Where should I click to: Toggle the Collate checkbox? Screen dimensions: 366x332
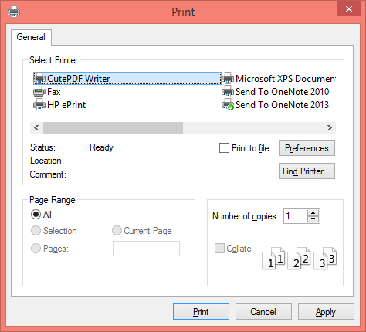[x=219, y=249]
